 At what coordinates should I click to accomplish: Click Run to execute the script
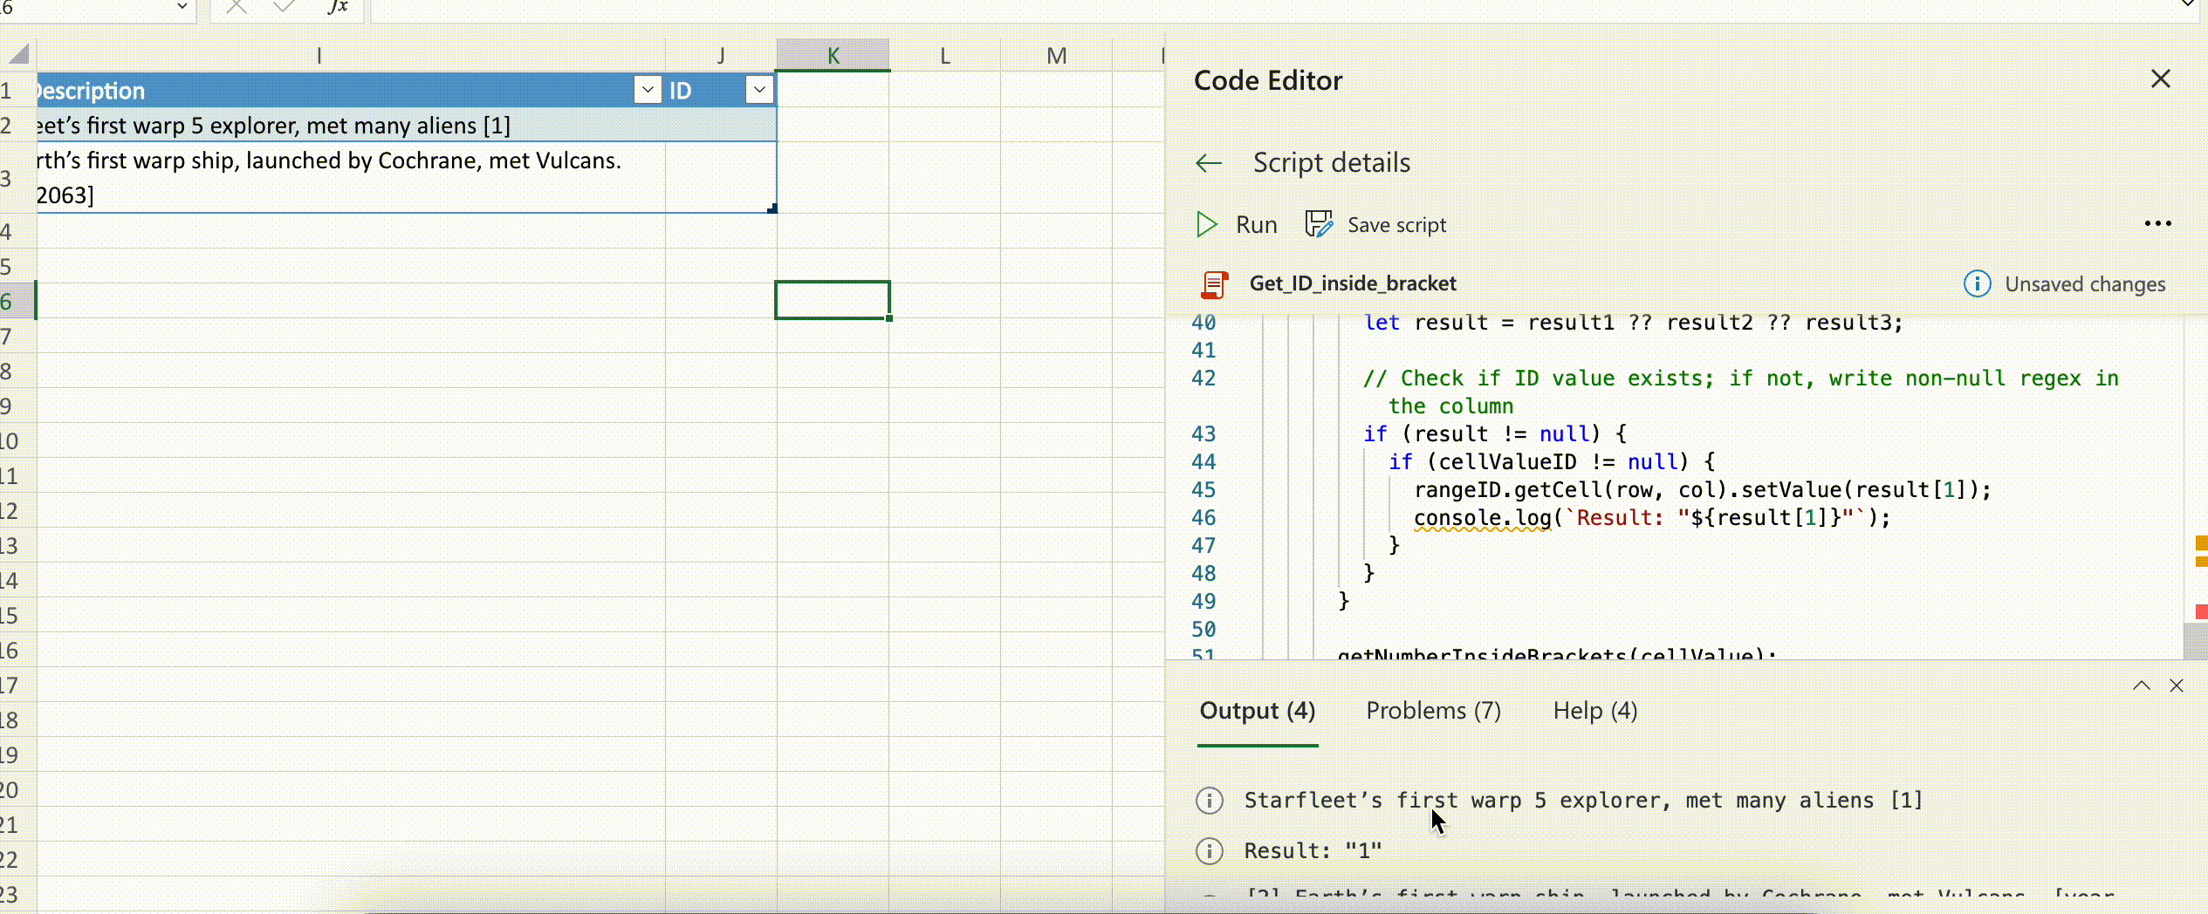[1237, 224]
